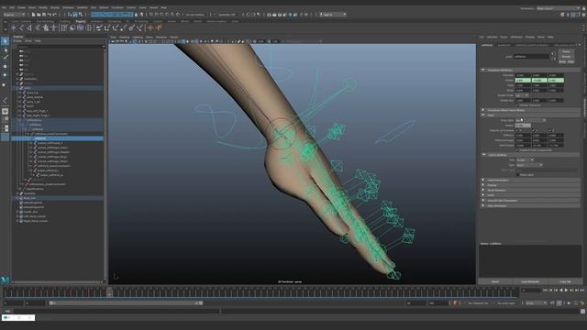Open the Render View icon
587x330 pixels.
[269, 15]
